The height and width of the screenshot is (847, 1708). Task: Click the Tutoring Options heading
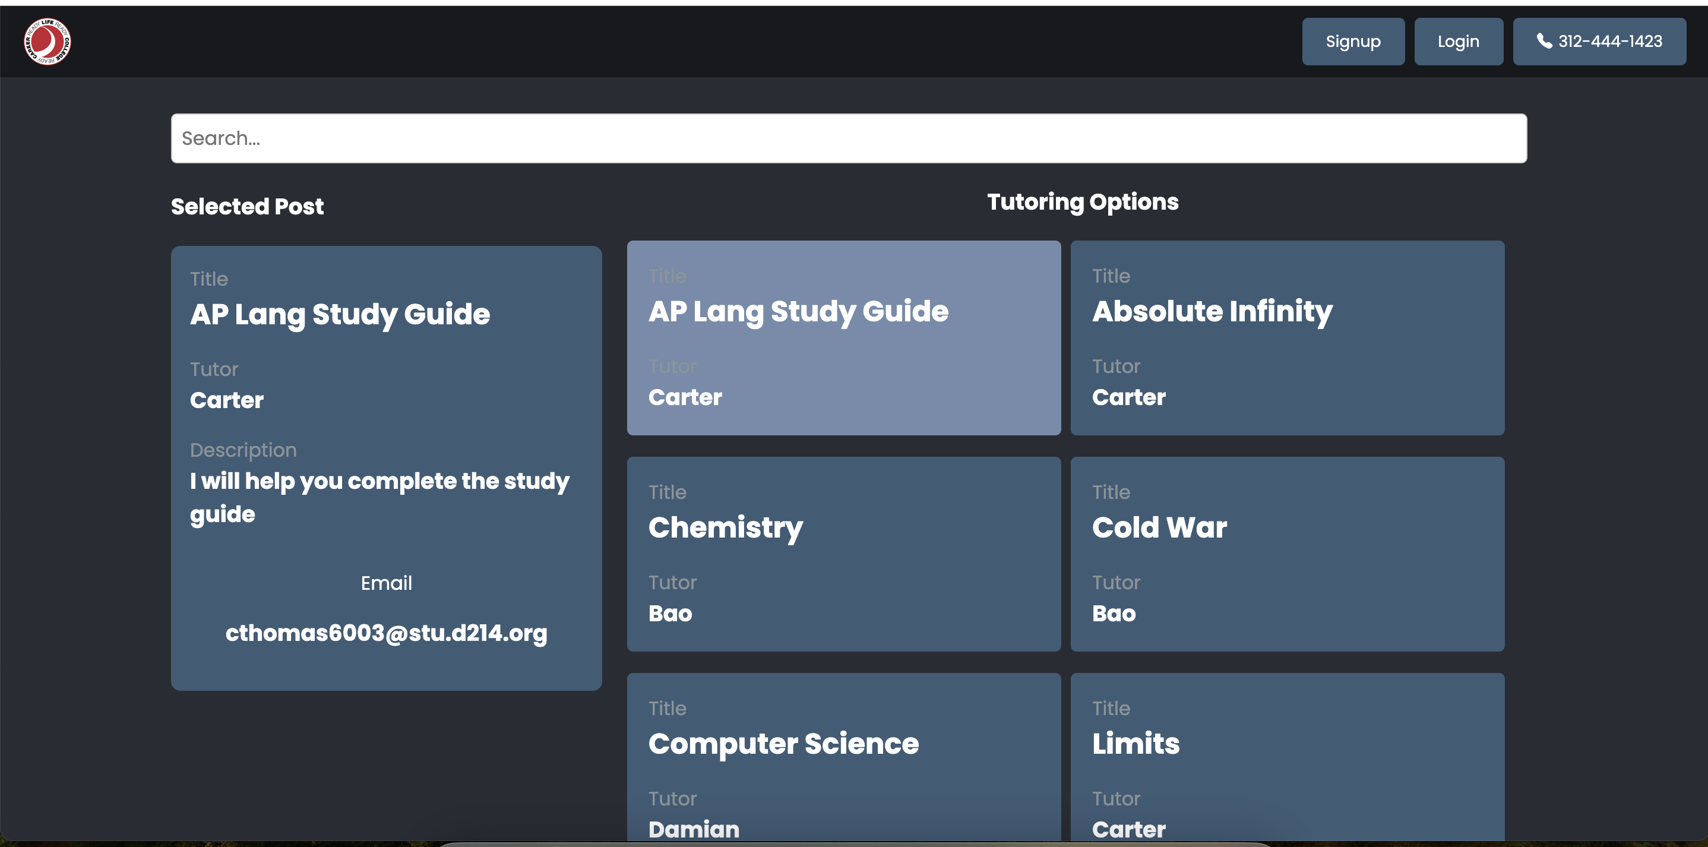[x=1082, y=201]
